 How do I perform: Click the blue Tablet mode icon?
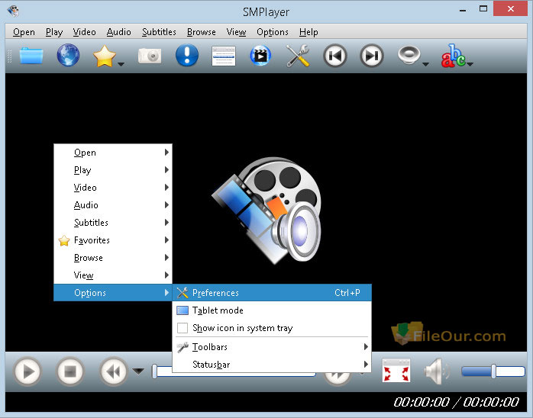click(x=183, y=310)
